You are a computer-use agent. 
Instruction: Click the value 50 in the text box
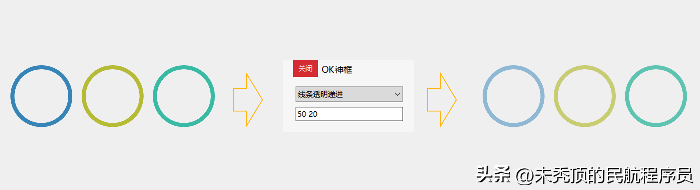point(302,114)
